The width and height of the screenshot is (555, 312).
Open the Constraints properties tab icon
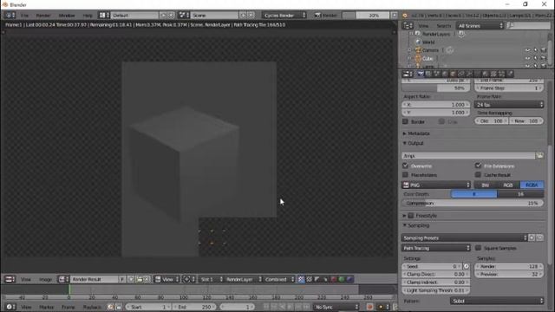[x=461, y=74]
